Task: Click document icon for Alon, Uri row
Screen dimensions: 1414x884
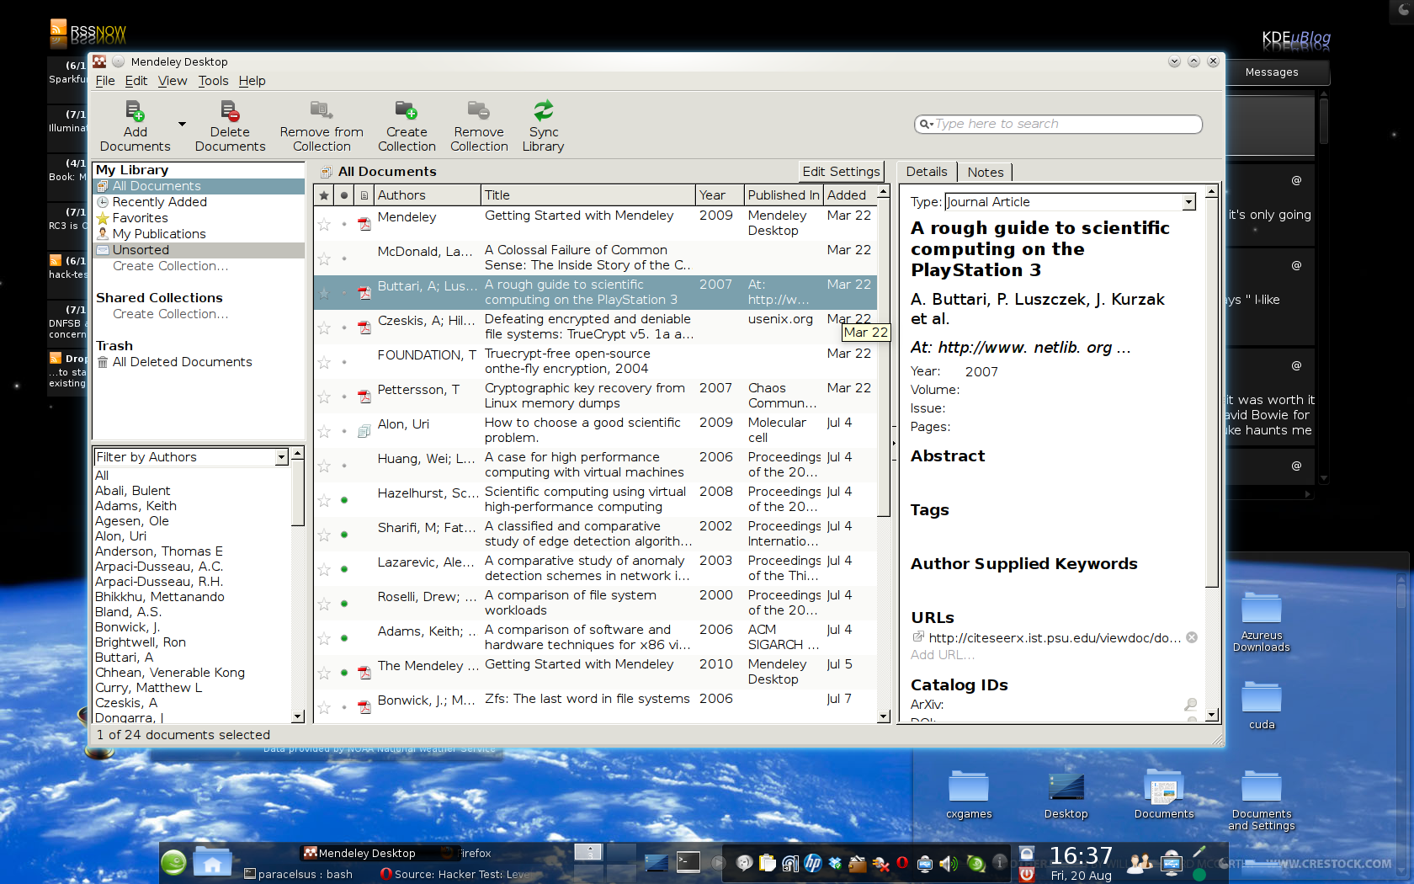Action: (x=364, y=431)
